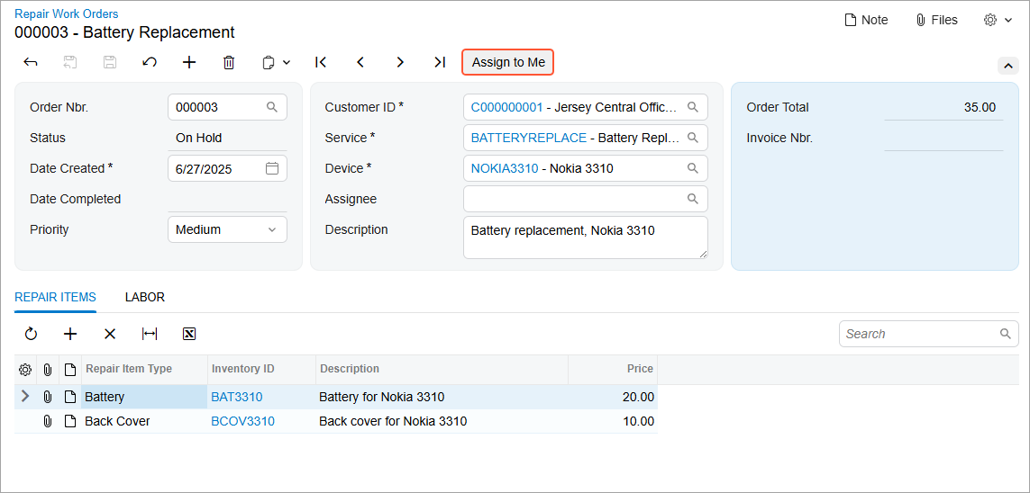Click the Undo icon in the toolbar
The width and height of the screenshot is (1030, 493).
point(150,62)
